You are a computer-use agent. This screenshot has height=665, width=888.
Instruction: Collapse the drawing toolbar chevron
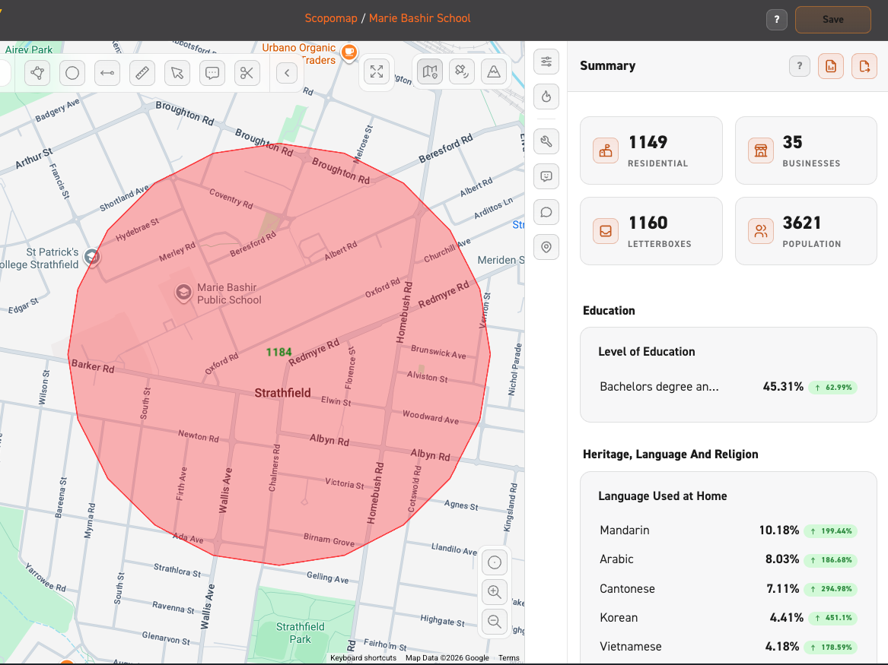point(287,73)
